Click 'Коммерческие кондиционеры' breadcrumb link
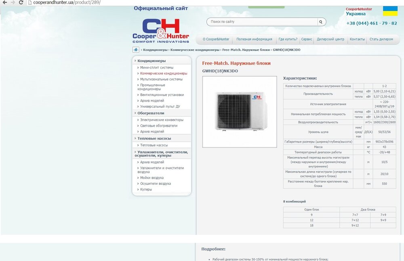 coord(195,50)
